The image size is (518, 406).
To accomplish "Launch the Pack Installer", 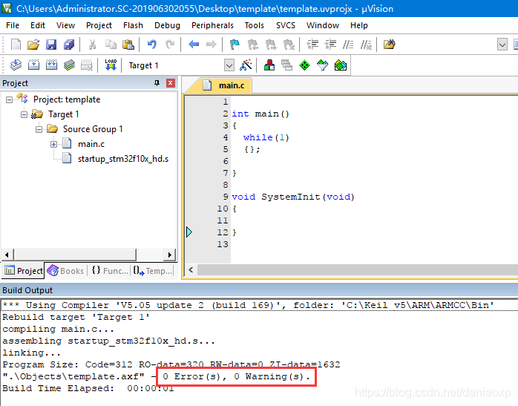I will [341, 65].
